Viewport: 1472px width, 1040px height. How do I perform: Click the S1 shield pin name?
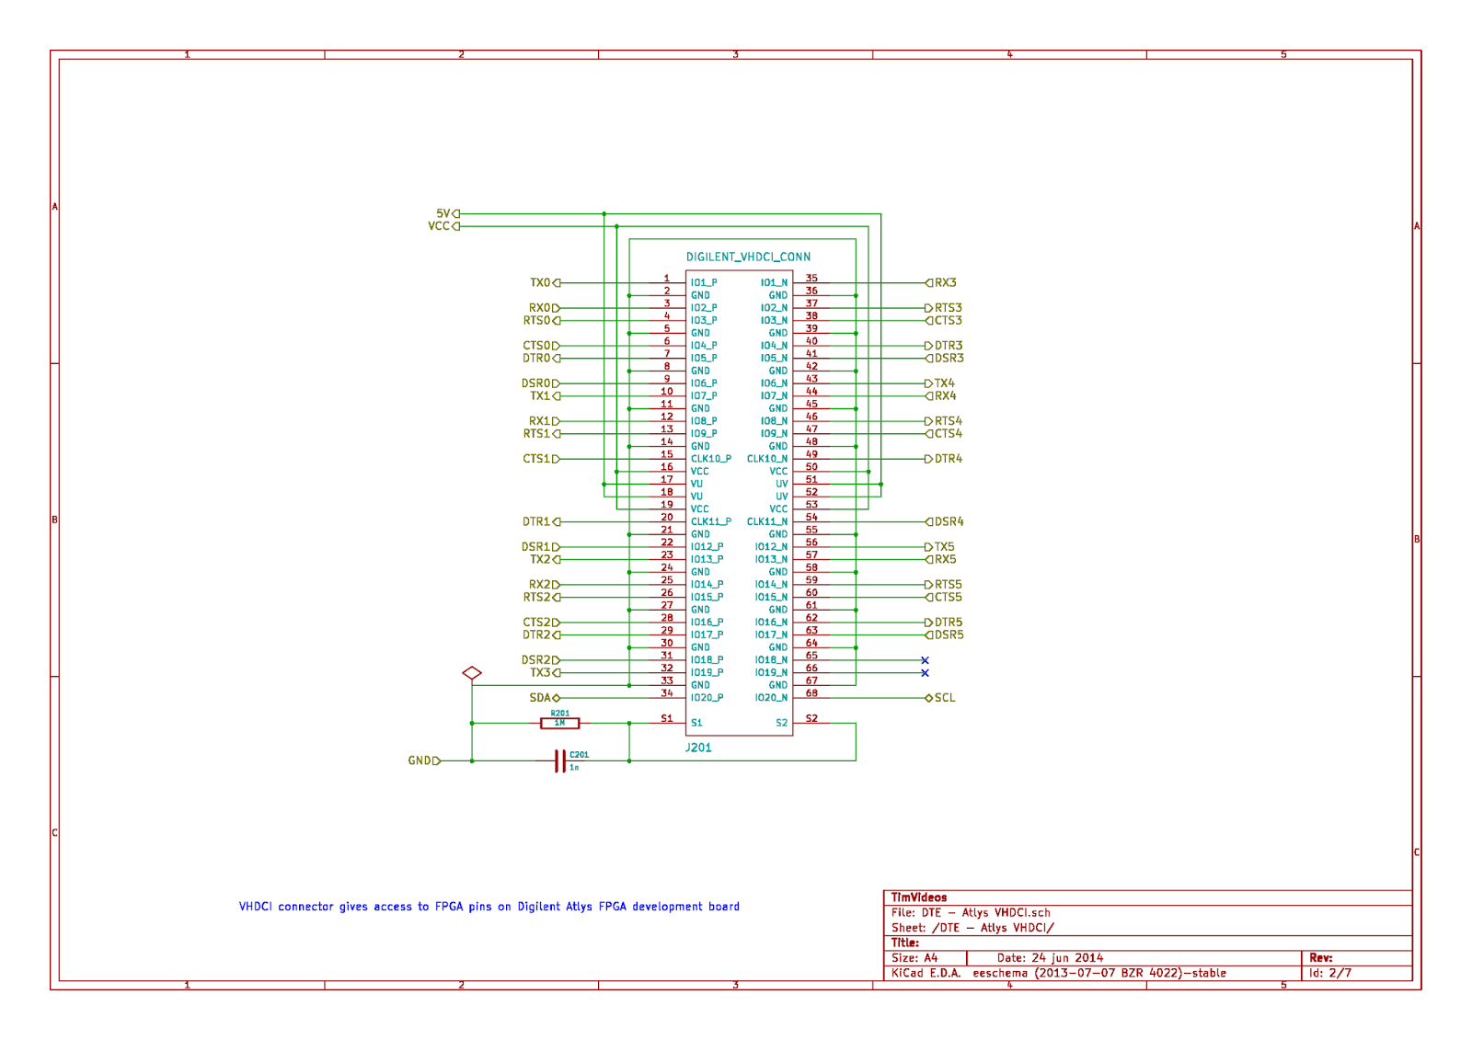(x=696, y=723)
